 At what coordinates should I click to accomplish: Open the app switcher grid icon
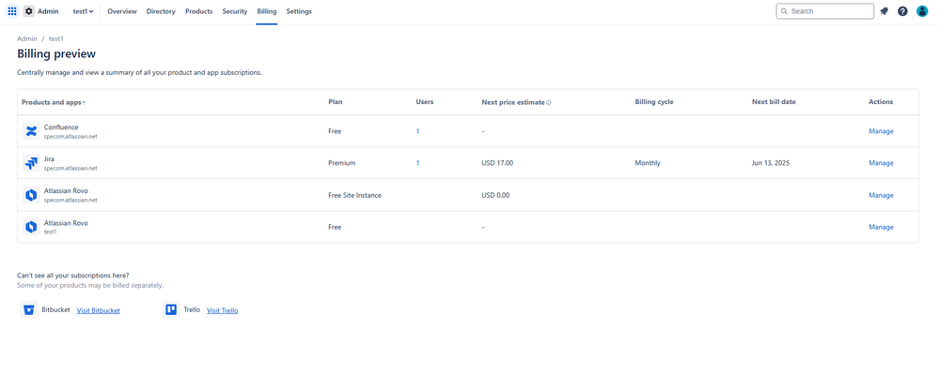12,11
